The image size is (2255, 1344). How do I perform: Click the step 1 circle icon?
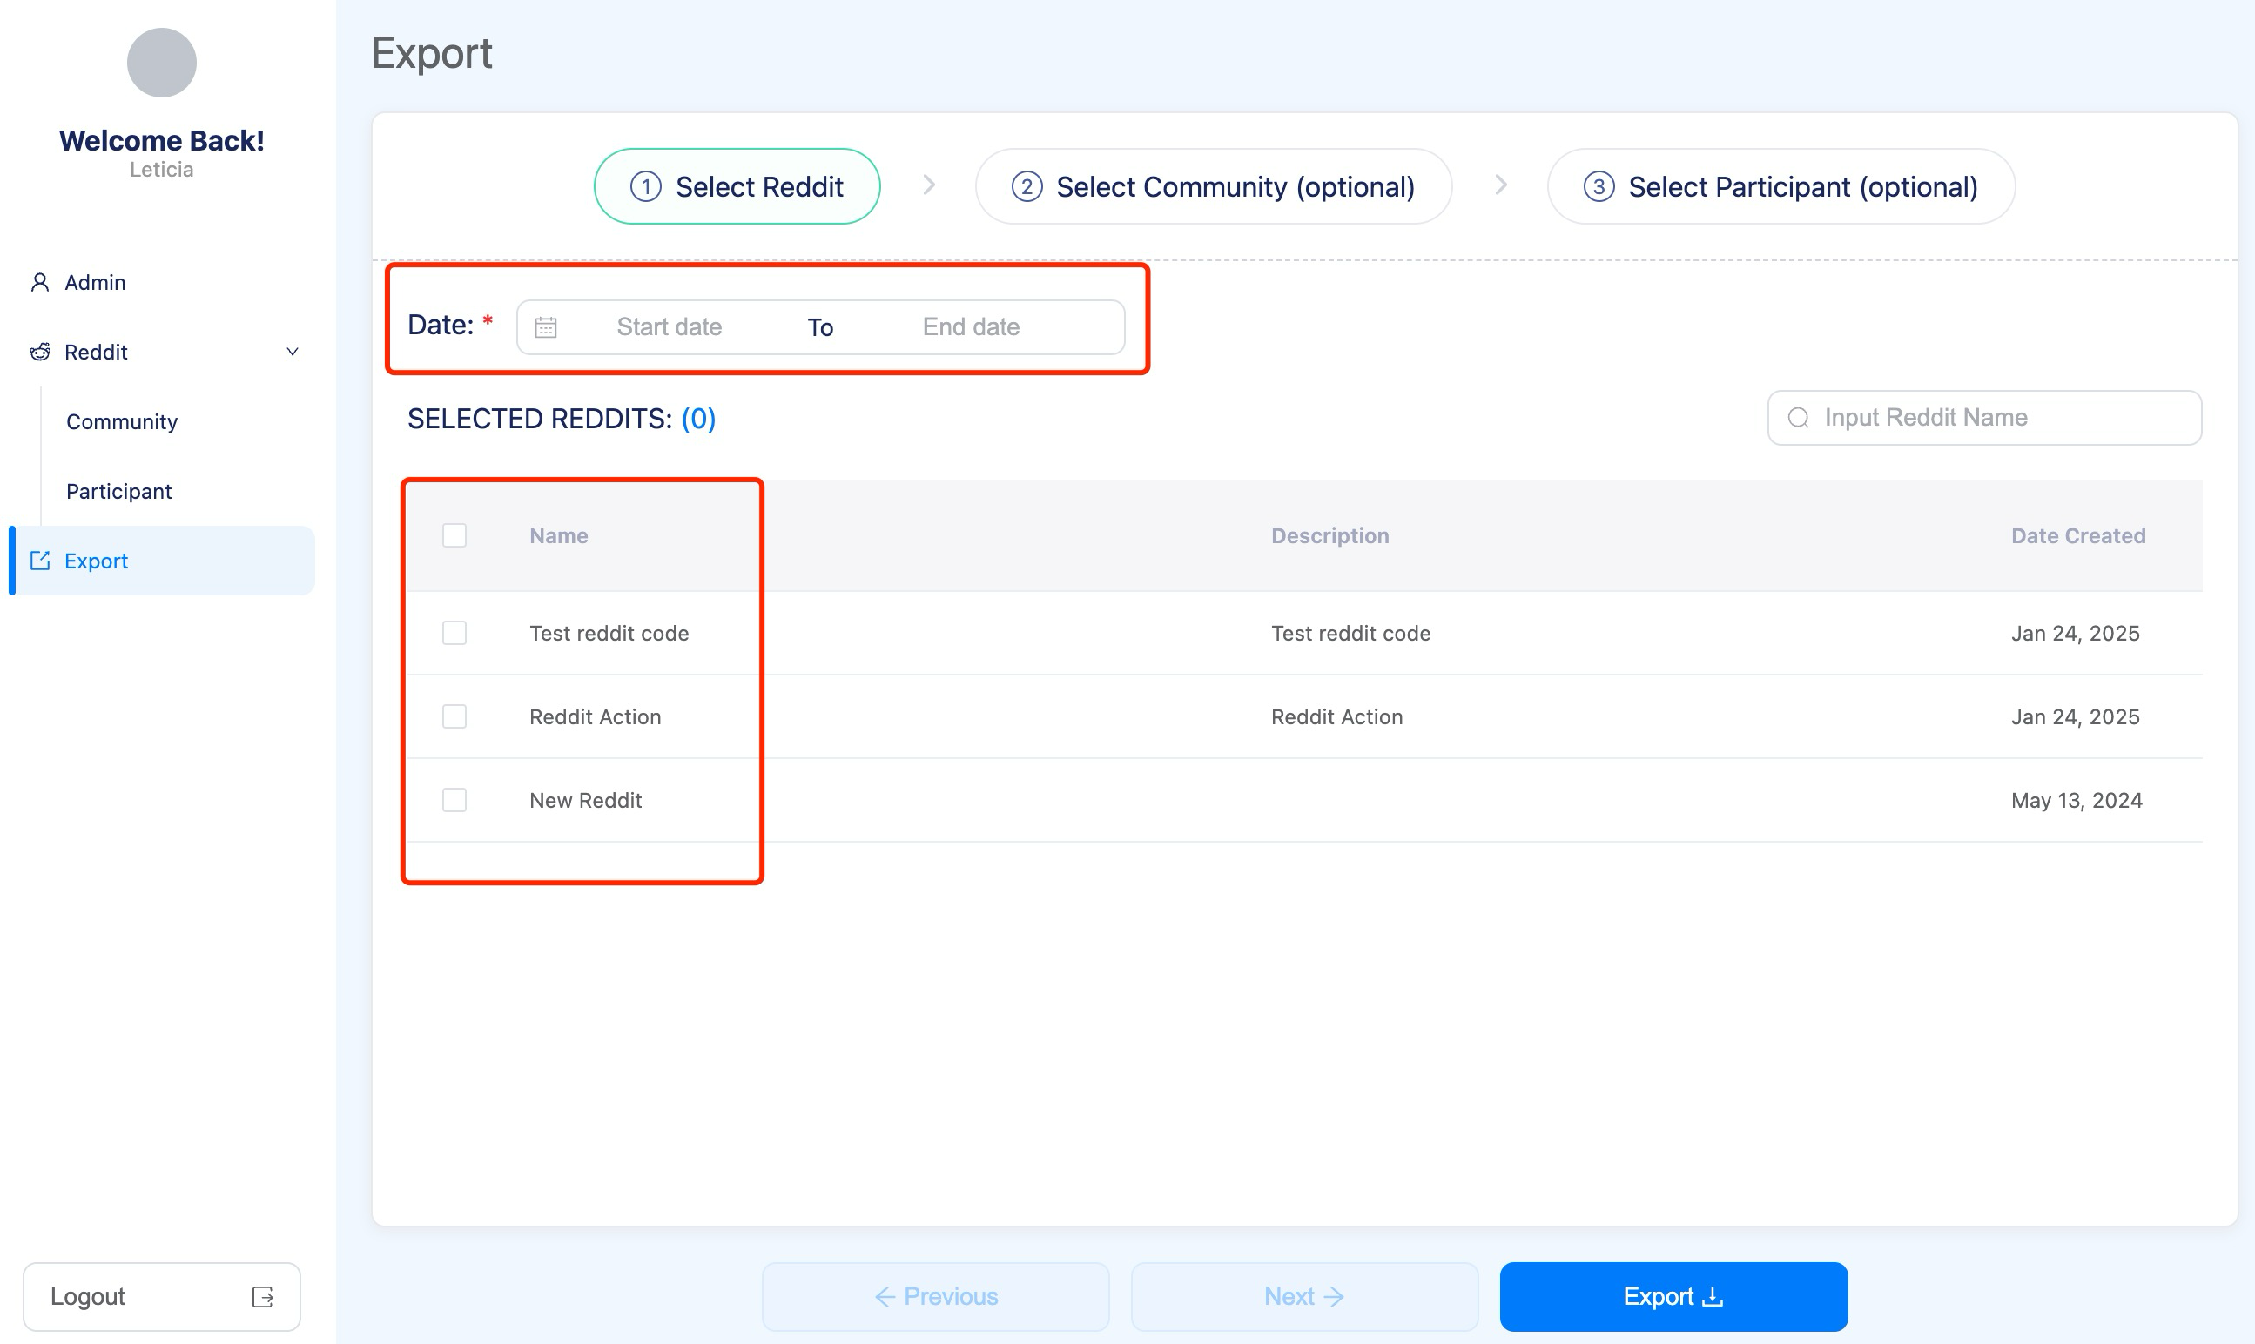pos(646,186)
